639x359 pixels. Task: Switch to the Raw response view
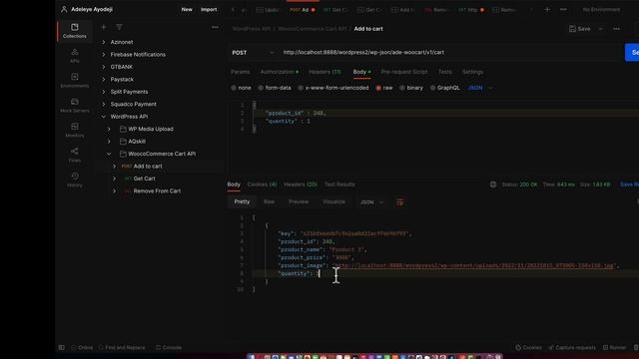tap(269, 201)
